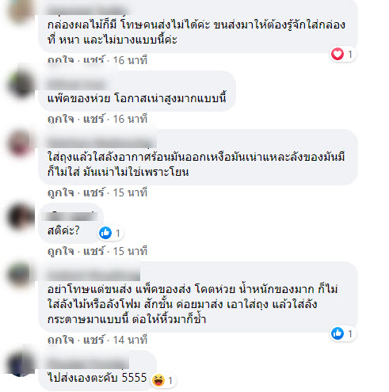
Task: Open the avatar of the สติค่ะ? commenter
Action: 21,217
